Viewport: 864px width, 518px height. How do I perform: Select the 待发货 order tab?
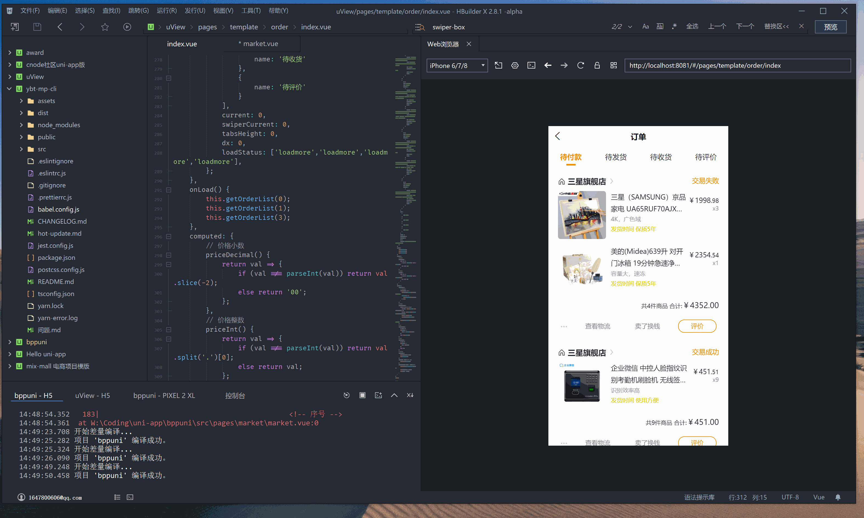616,157
